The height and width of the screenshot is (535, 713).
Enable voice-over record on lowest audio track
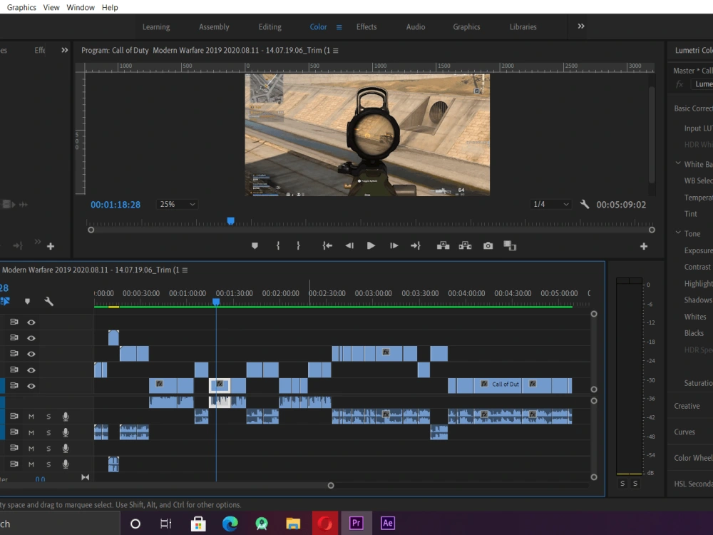coord(66,464)
